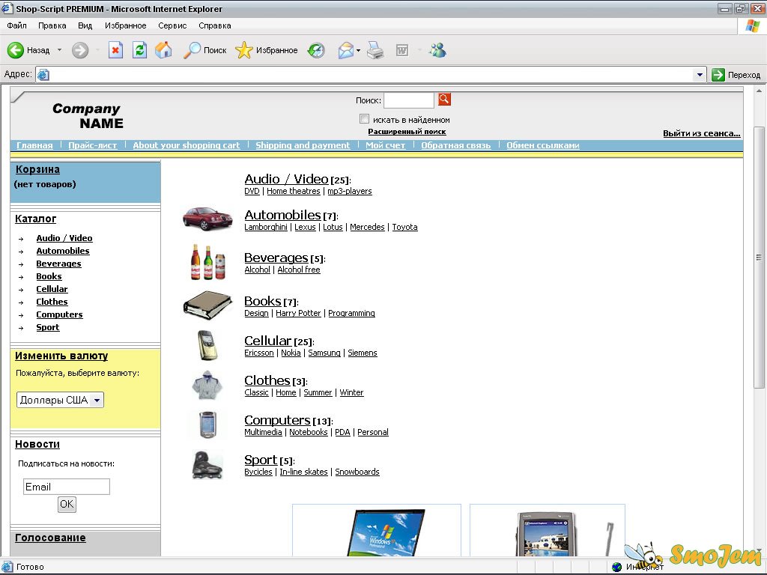Click the Messenger people icon
Viewport: 767px width, 575px height.
[437, 50]
